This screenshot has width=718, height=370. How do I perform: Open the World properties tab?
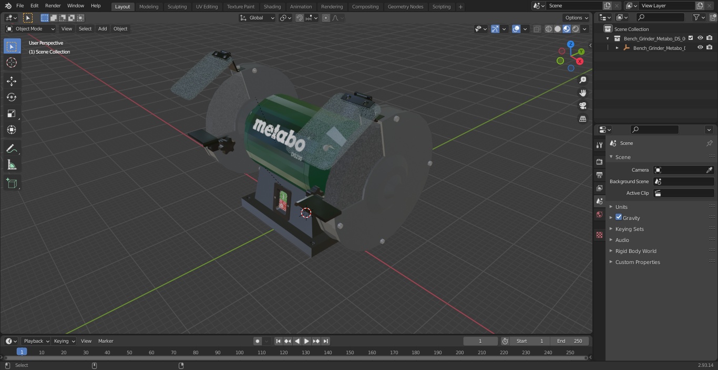(x=599, y=214)
